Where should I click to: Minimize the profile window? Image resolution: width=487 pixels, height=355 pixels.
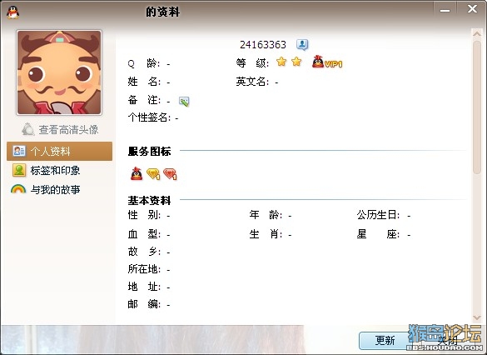coord(445,11)
